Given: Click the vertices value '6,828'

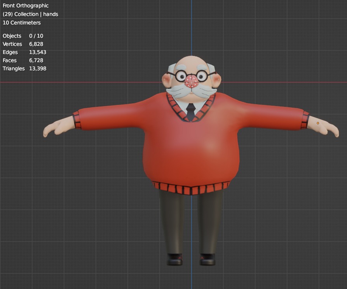Looking at the screenshot, I should [36, 44].
